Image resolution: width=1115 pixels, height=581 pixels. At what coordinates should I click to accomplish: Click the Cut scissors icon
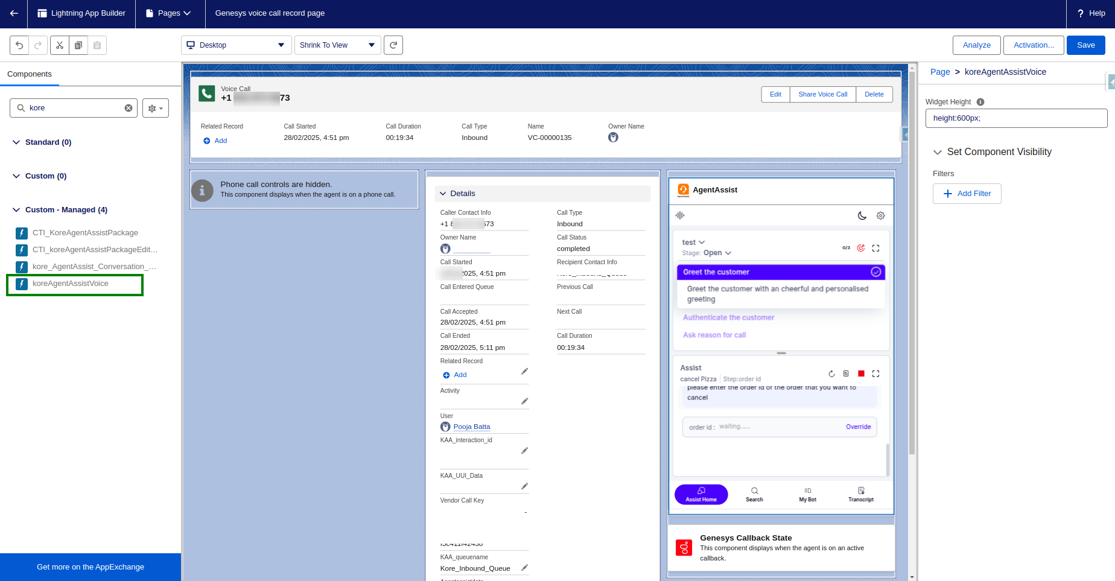[60, 45]
